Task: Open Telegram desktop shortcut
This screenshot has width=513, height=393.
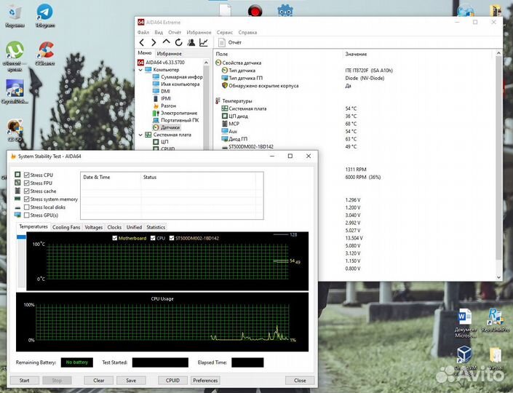Action: click(45, 15)
